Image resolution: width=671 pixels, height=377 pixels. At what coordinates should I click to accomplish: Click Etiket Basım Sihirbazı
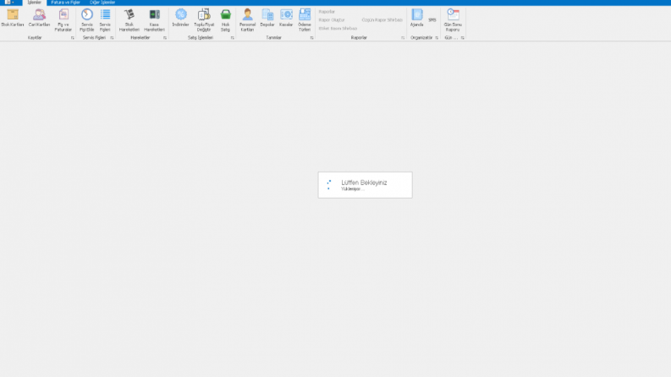[x=338, y=28]
